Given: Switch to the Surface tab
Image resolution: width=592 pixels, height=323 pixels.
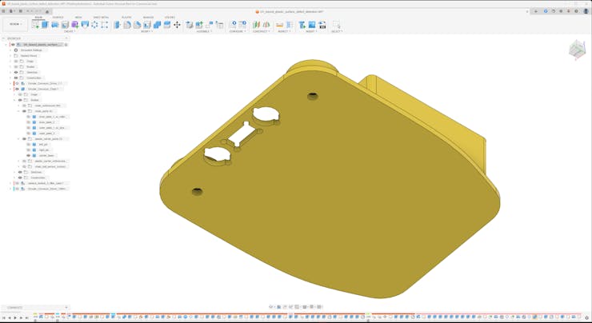Looking at the screenshot, I should click(58, 17).
